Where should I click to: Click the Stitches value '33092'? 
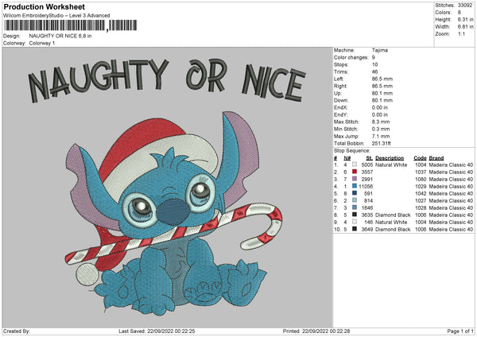tap(465, 6)
